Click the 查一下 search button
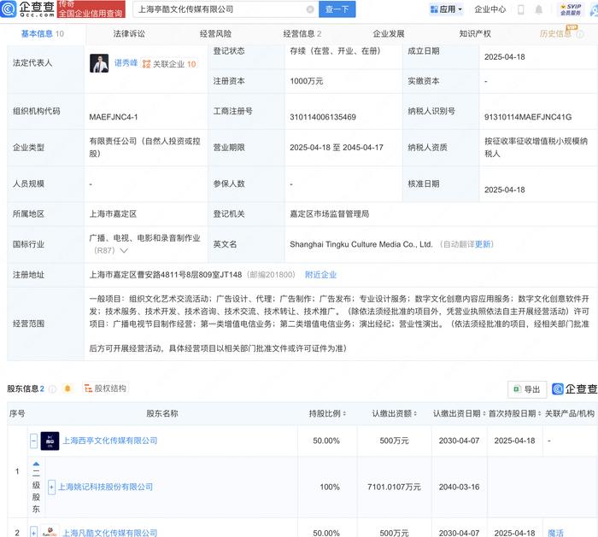Screen dimensions: 598x537 [x=337, y=9]
